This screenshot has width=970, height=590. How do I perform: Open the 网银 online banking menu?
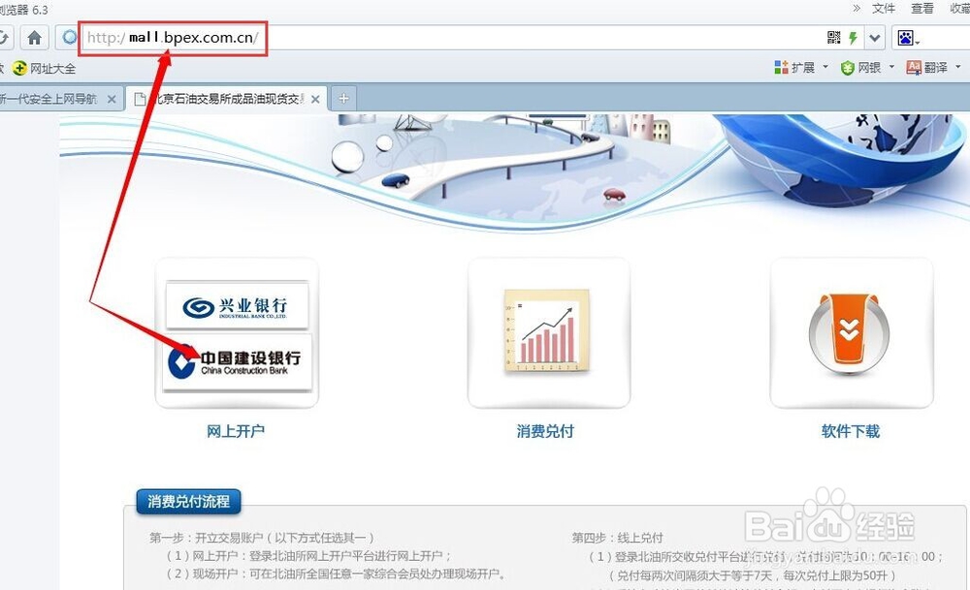click(867, 68)
